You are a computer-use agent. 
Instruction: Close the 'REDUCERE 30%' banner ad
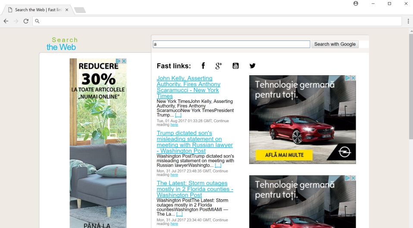pos(124,61)
